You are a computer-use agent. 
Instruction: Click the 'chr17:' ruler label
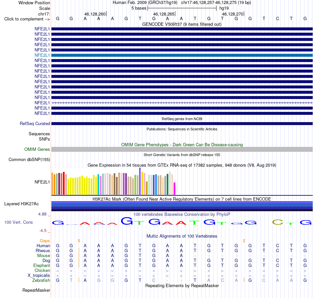[44, 14]
